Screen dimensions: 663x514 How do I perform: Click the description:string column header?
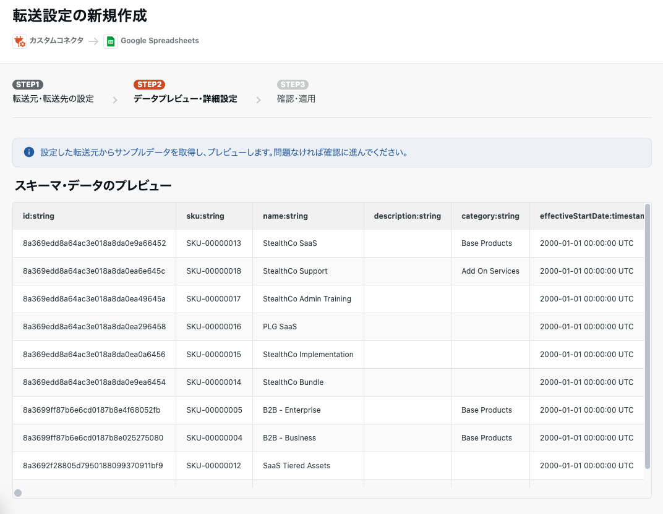(407, 216)
